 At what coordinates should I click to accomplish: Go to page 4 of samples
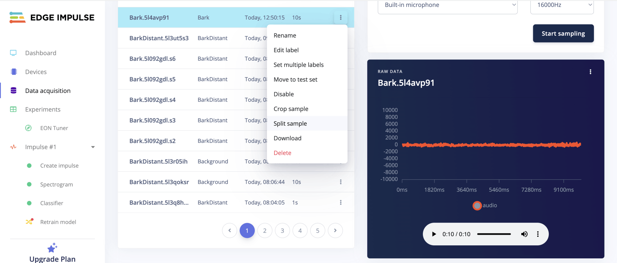(x=300, y=230)
